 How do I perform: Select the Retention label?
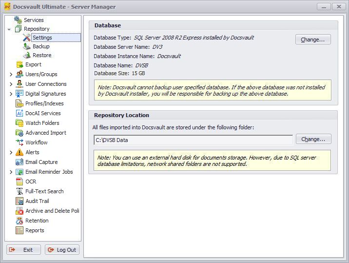coord(37,221)
